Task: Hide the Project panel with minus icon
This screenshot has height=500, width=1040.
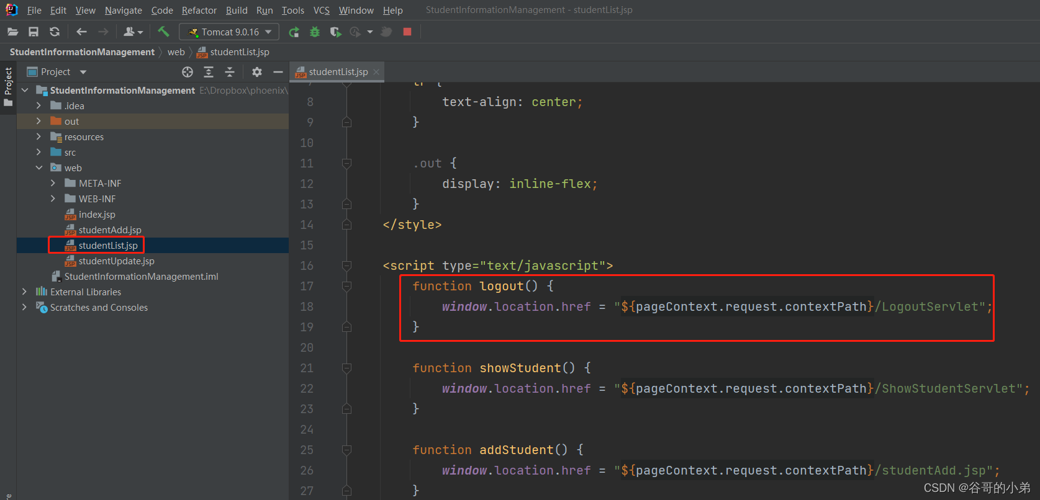Action: point(278,72)
